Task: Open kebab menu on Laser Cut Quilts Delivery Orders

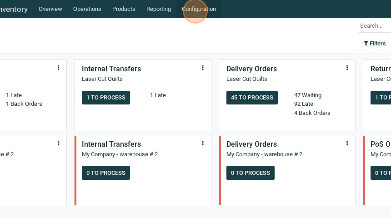Action: [347, 68]
